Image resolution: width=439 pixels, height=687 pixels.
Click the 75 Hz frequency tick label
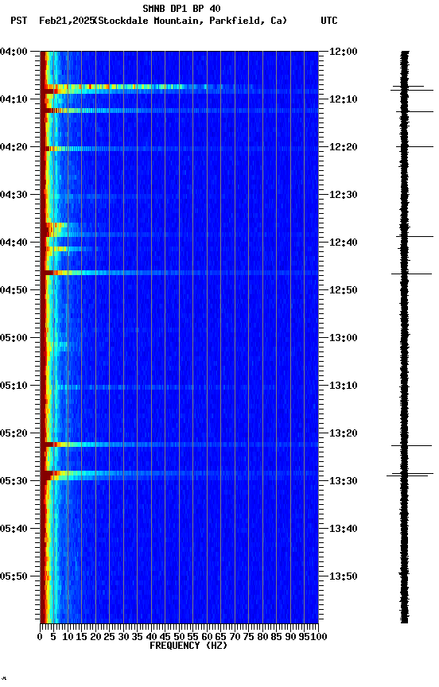[x=248, y=637]
